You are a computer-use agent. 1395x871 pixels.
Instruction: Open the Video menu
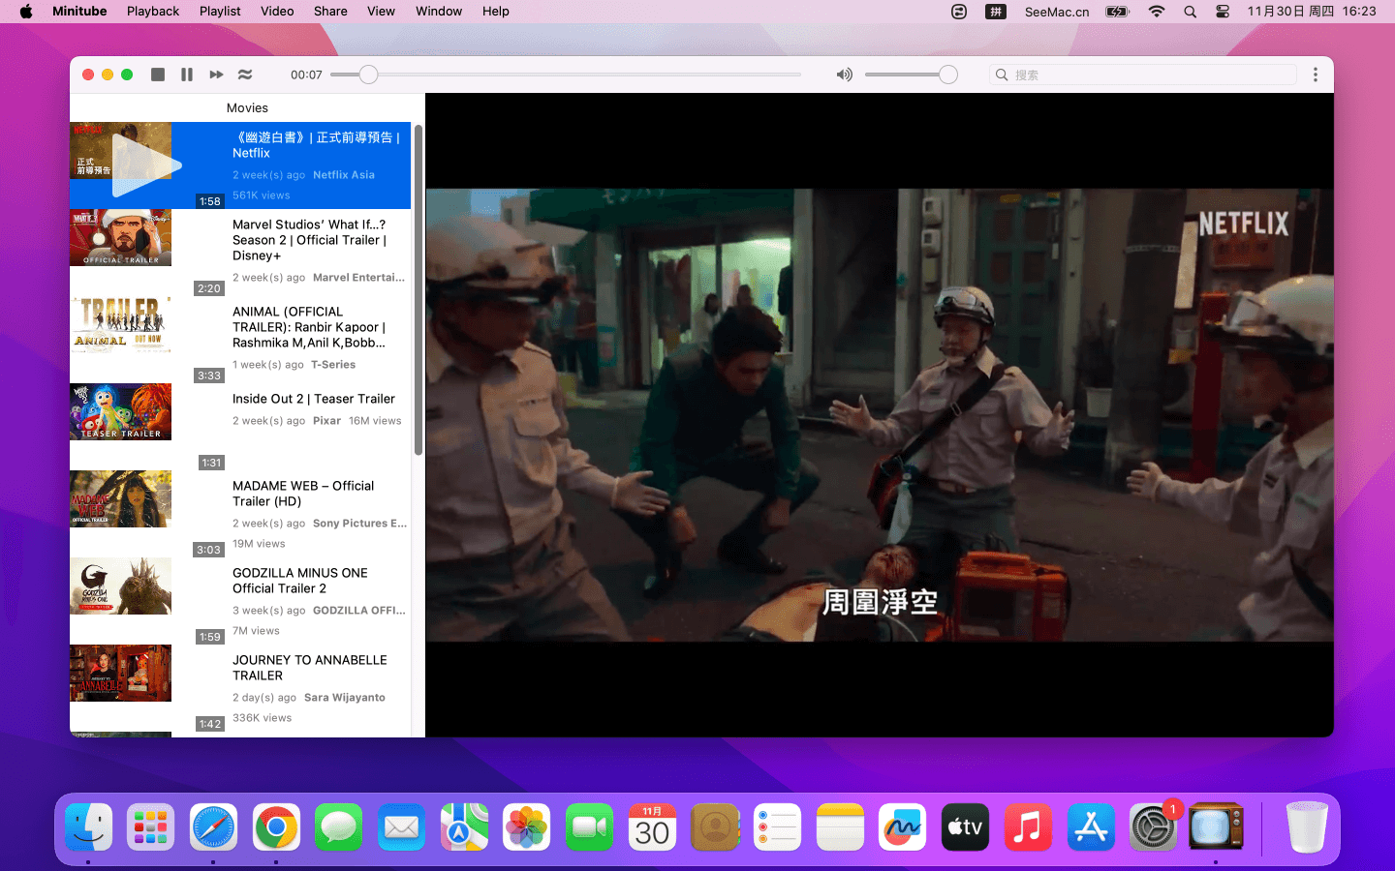coord(277,12)
